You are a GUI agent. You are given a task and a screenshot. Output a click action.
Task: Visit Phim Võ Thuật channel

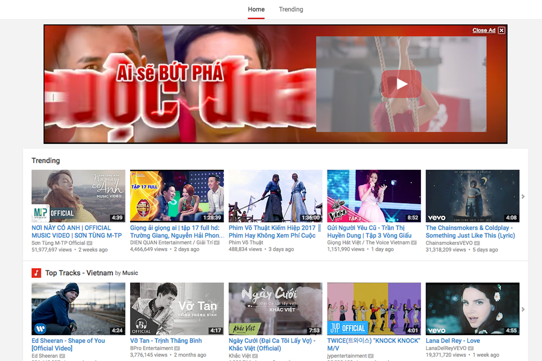coord(246,243)
